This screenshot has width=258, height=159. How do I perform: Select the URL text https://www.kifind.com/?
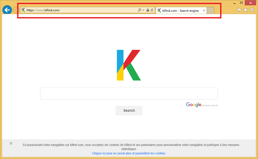point(43,10)
